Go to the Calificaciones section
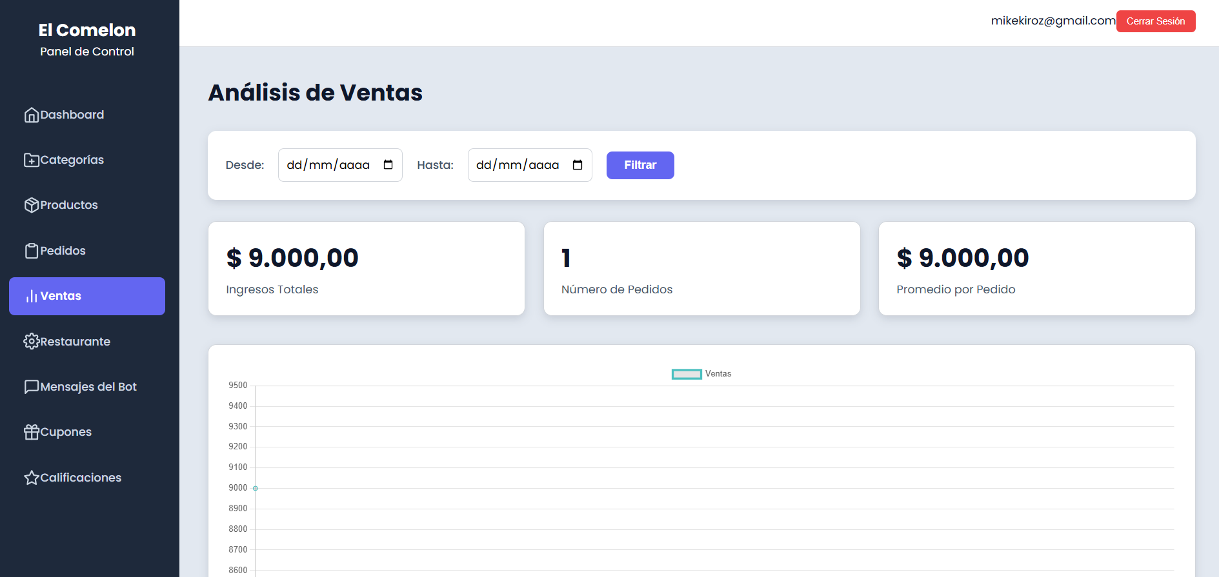The width and height of the screenshot is (1219, 577). [x=81, y=478]
